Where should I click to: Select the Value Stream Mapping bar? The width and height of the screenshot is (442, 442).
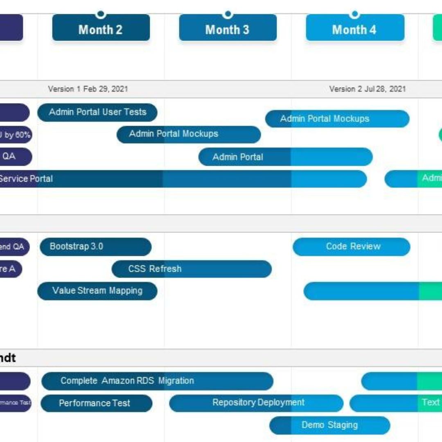(x=97, y=291)
